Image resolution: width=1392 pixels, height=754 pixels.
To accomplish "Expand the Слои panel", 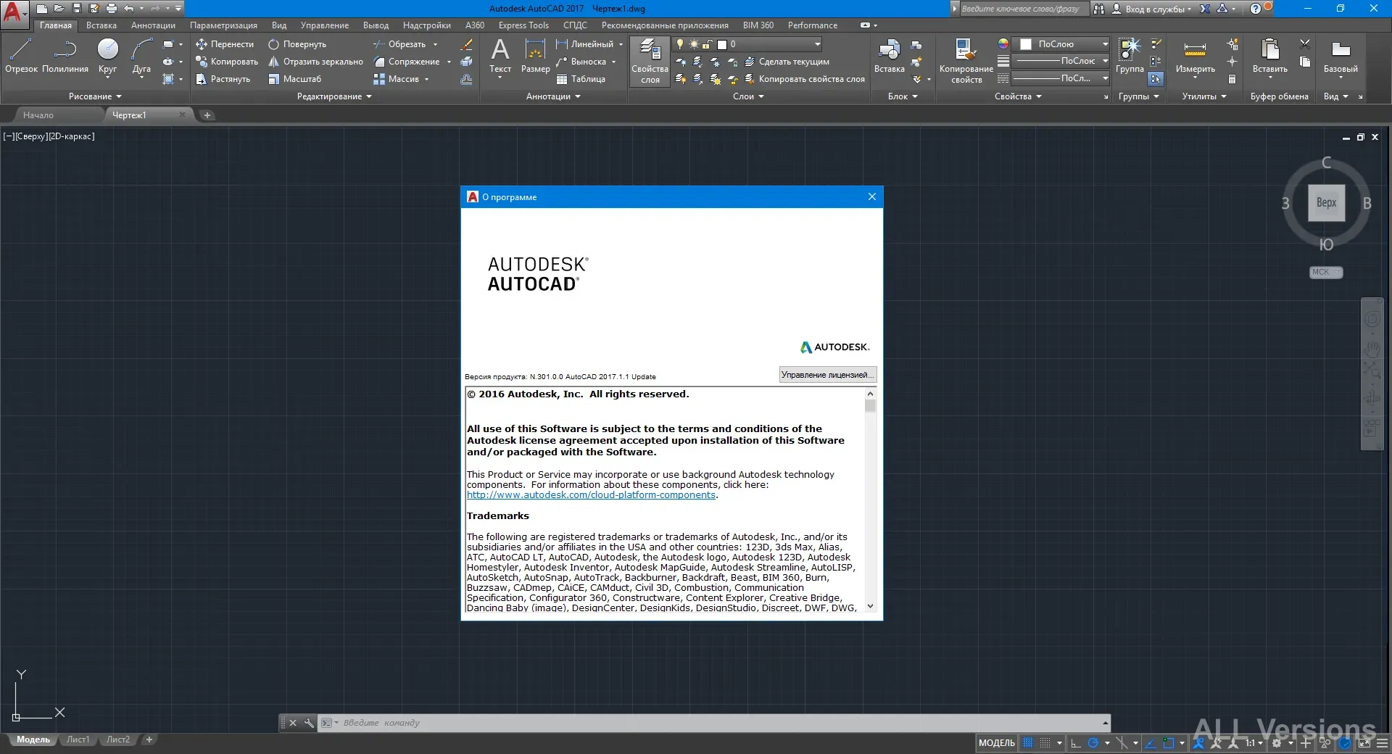I will pyautogui.click(x=748, y=96).
